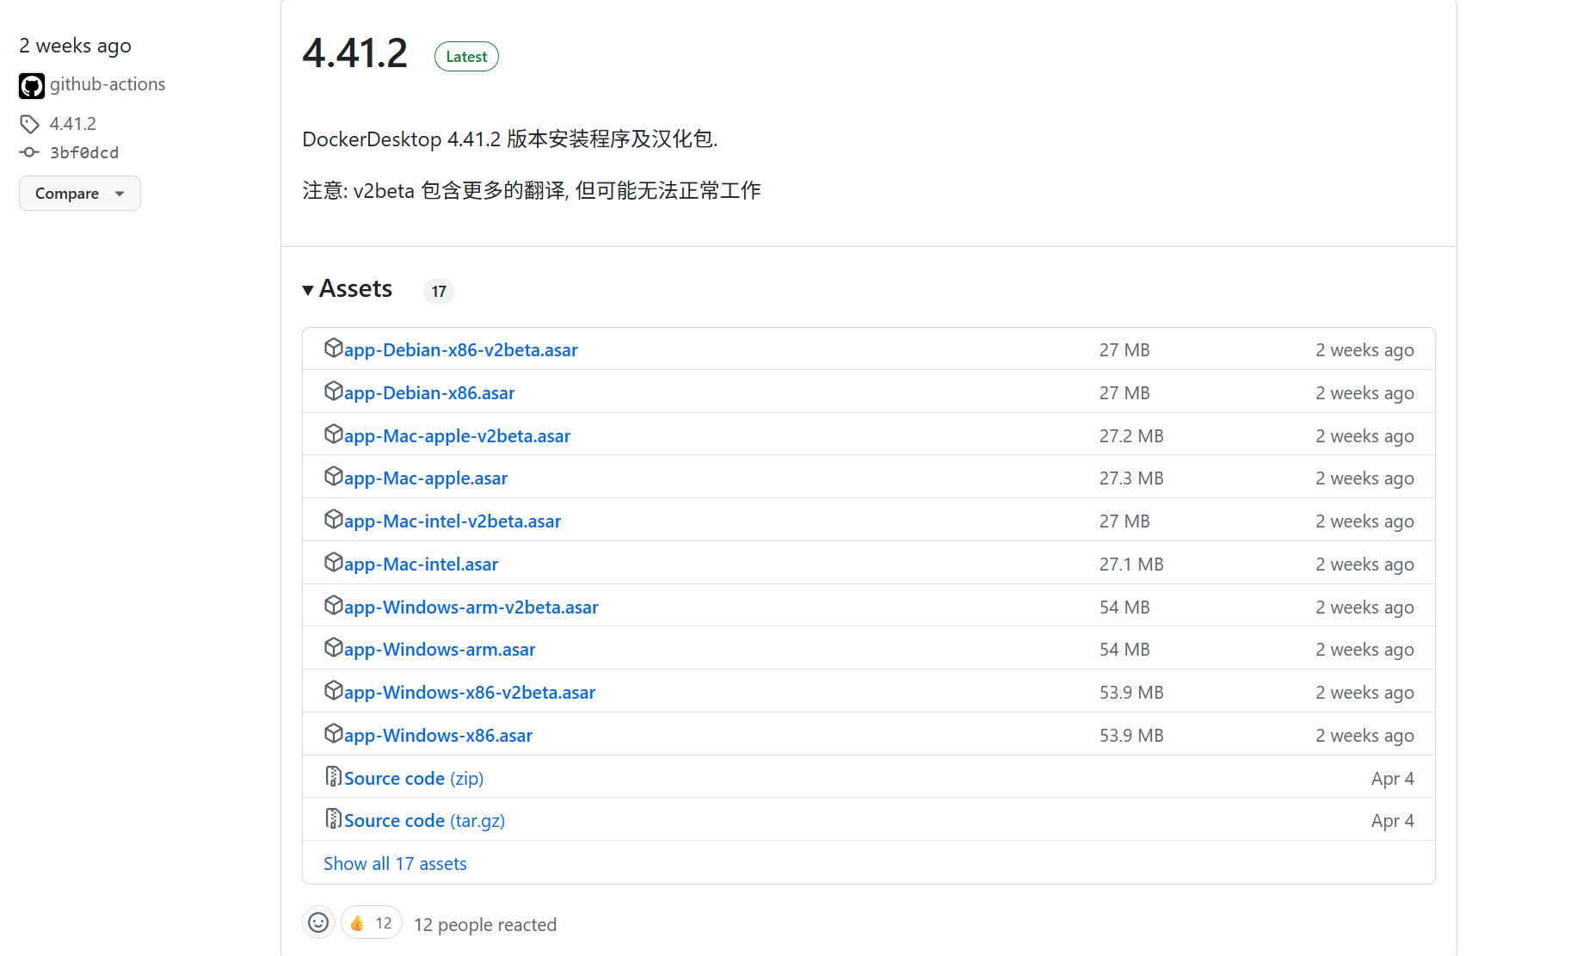The width and height of the screenshot is (1583, 956).
Task: Click package icon of app-Windows-x86.asar
Action: (333, 734)
